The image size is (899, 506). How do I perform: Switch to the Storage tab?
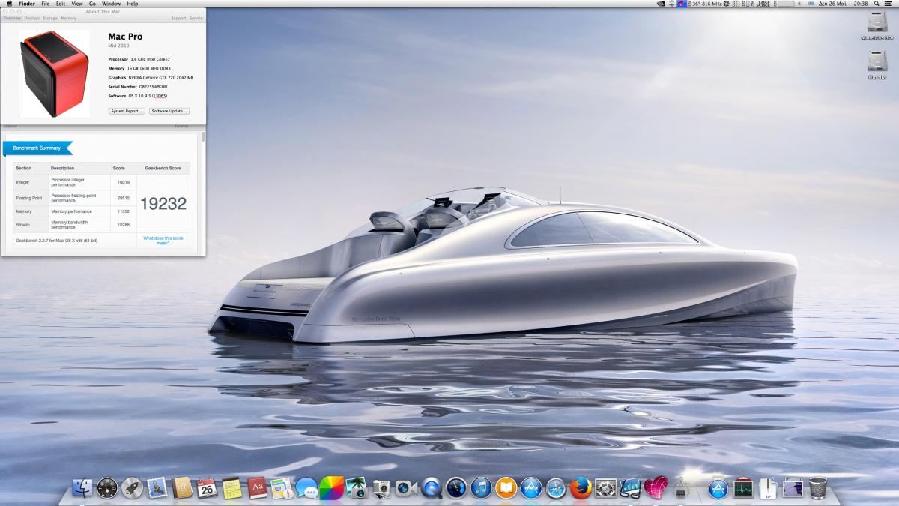click(x=50, y=18)
